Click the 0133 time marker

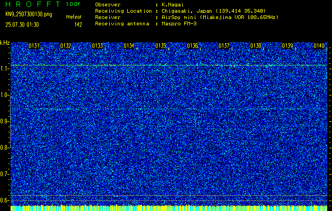[98, 46]
